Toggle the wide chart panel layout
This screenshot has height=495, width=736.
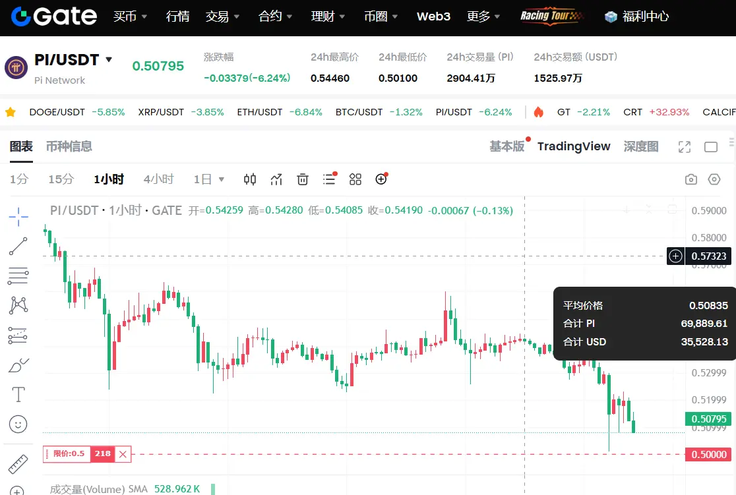tap(711, 147)
